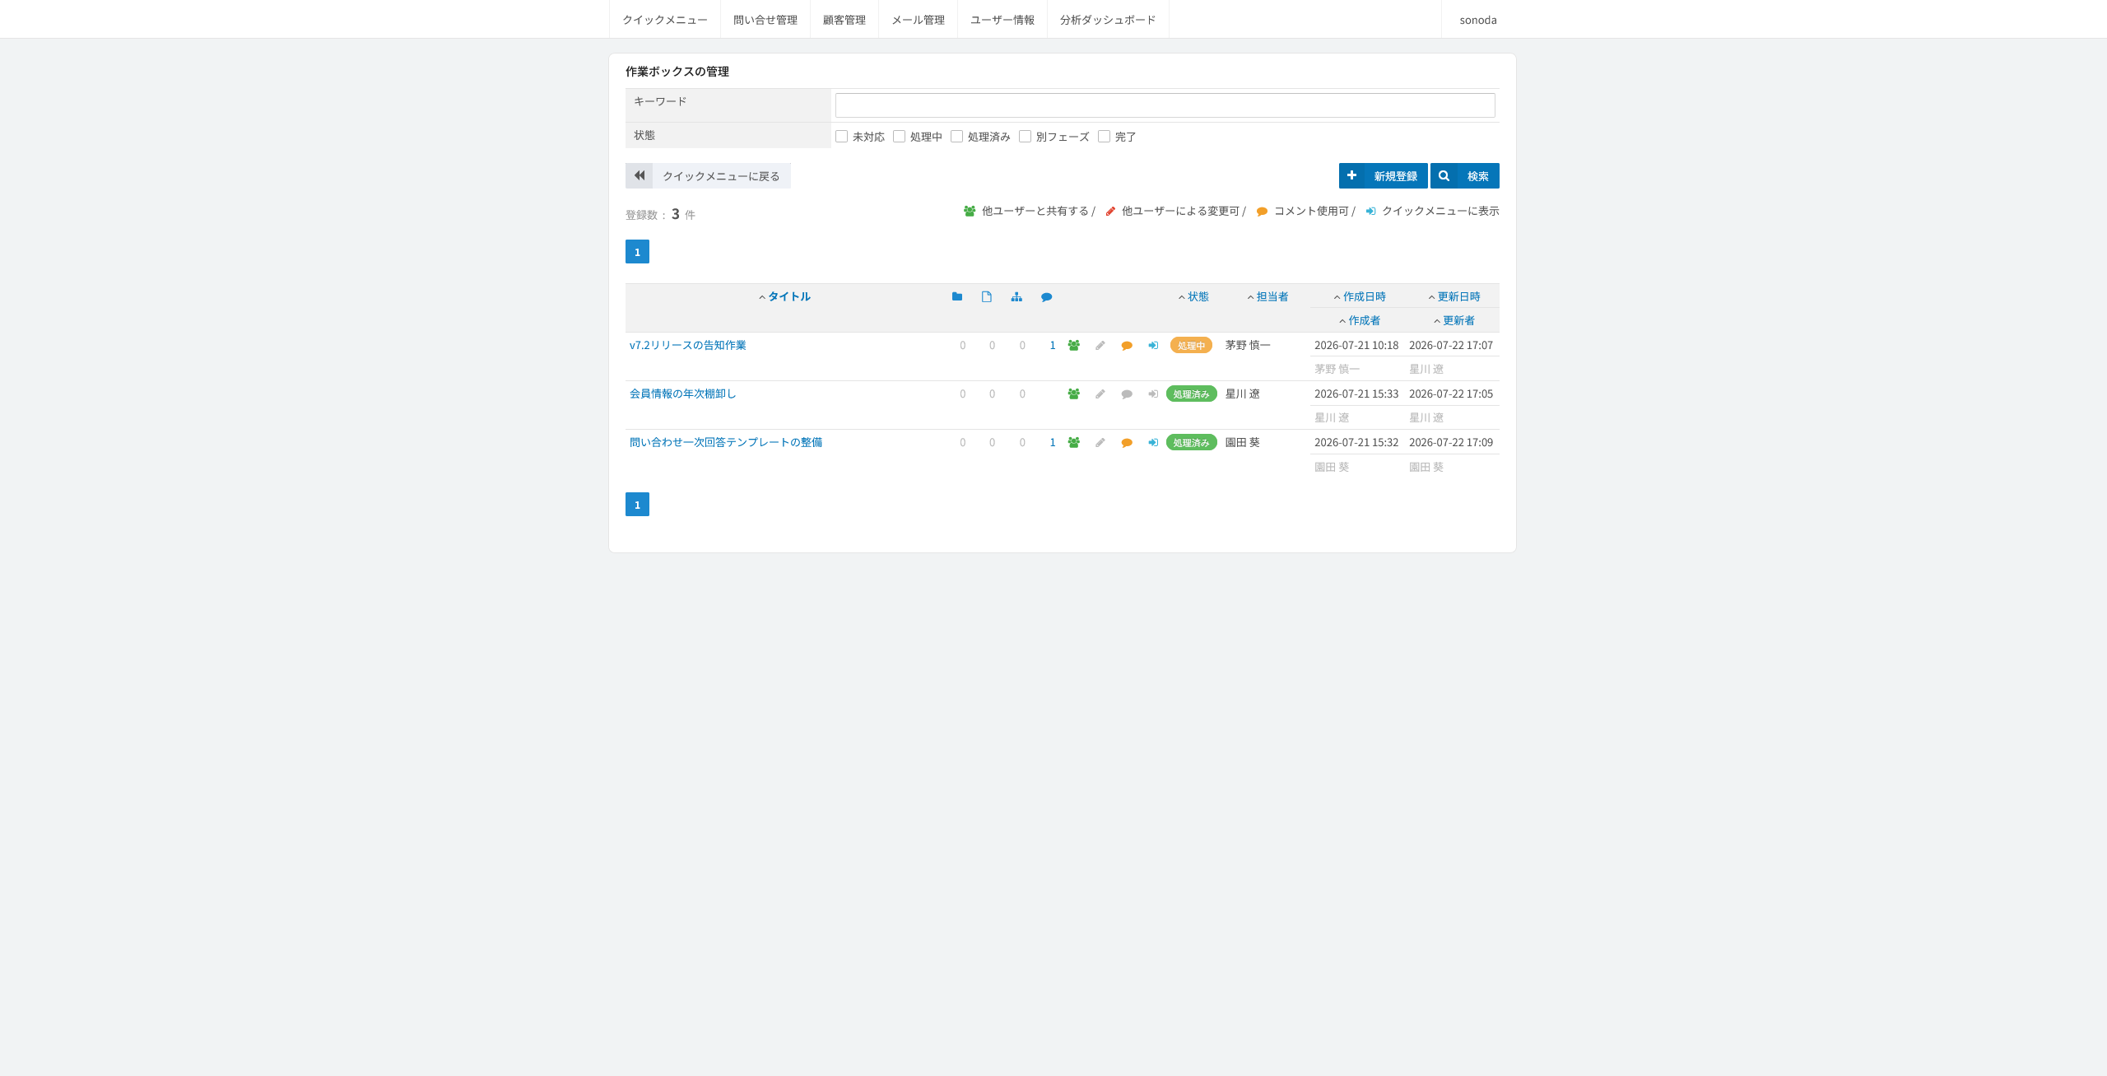Click the 検索 button label
The height and width of the screenshot is (1076, 2107).
[x=1478, y=176]
